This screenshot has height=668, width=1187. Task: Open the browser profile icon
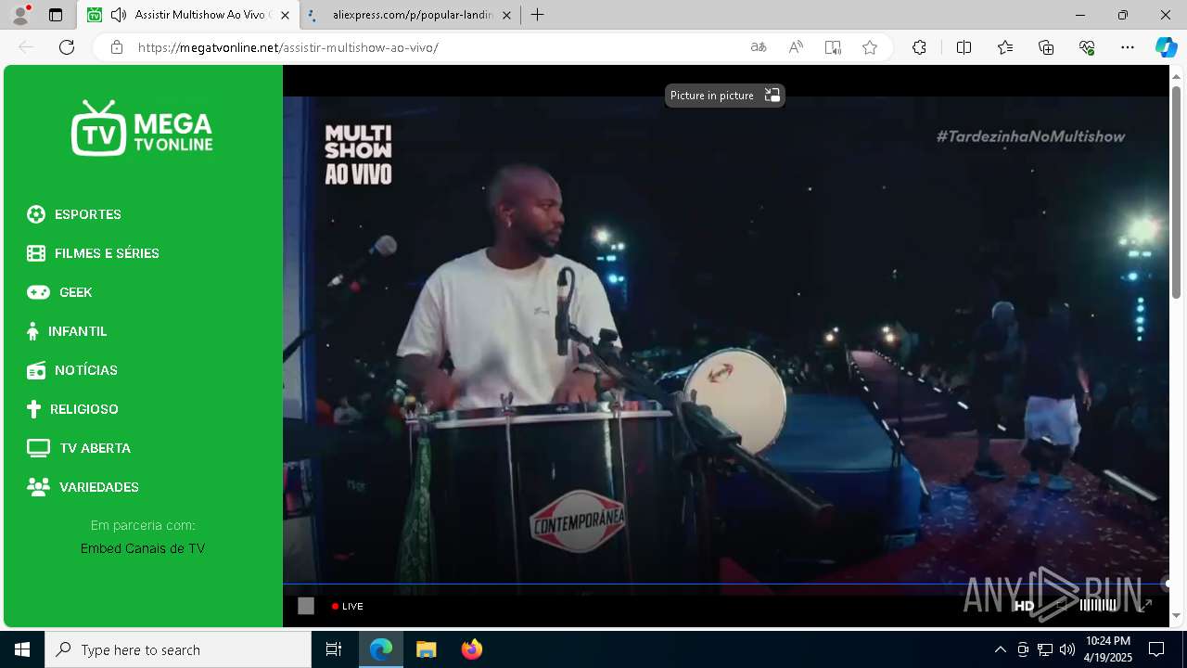[20, 15]
